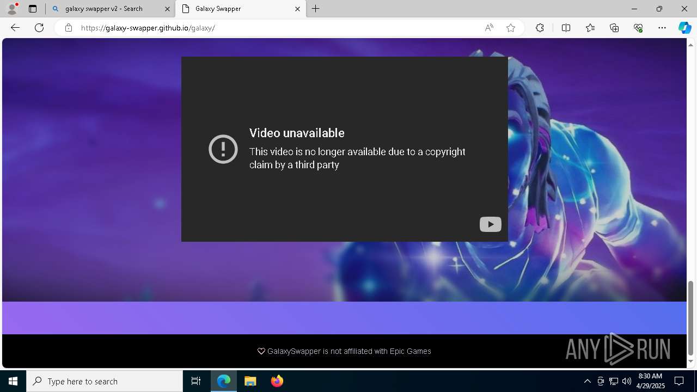697x392 pixels.
Task: Open the notification center icon
Action: pyautogui.click(x=679, y=381)
